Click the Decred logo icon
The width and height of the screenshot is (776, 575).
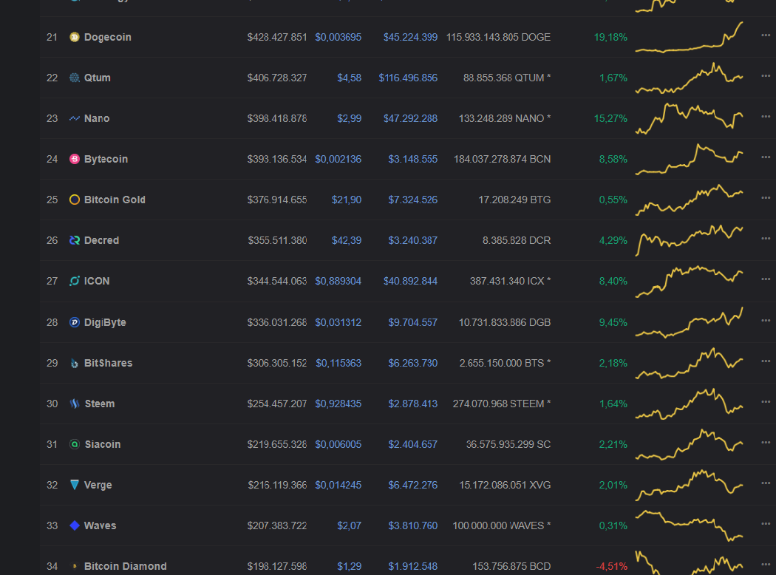(74, 240)
